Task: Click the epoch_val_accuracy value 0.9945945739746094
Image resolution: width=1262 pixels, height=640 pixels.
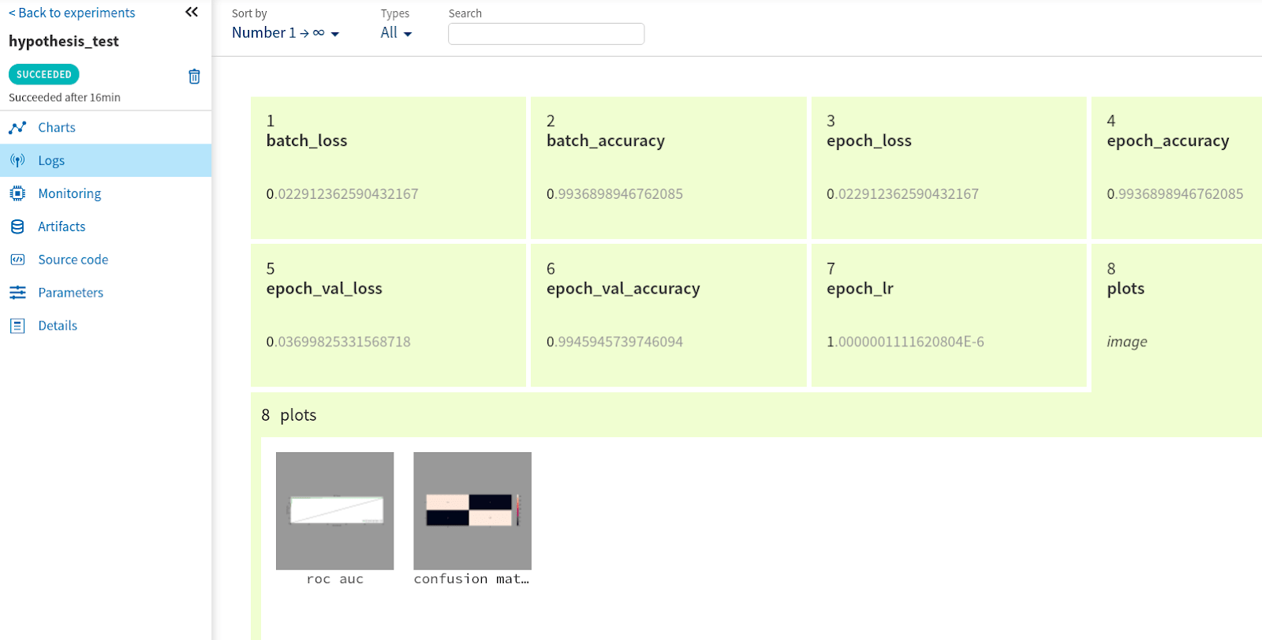Action: click(x=615, y=342)
